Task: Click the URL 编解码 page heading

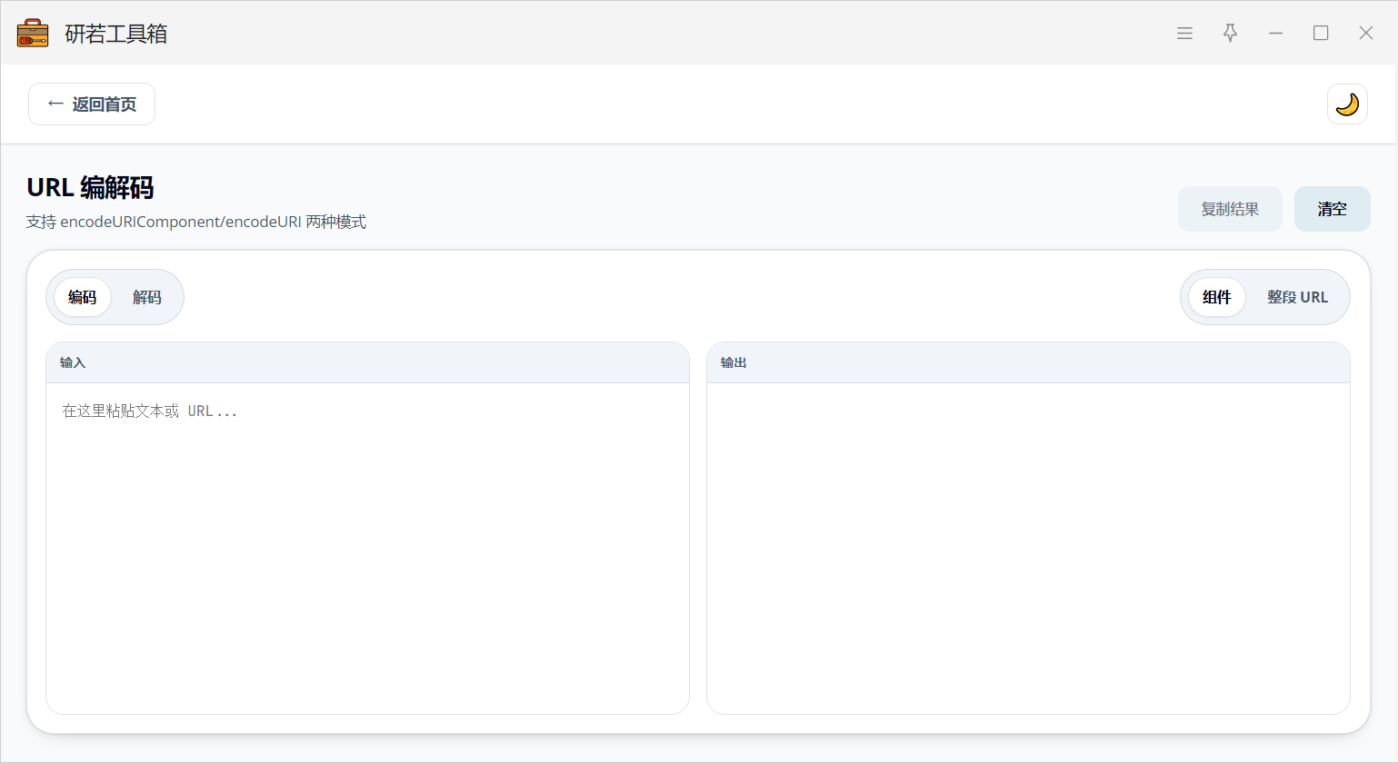Action: point(90,187)
